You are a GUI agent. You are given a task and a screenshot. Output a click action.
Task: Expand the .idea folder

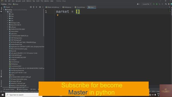click(x=8, y=14)
